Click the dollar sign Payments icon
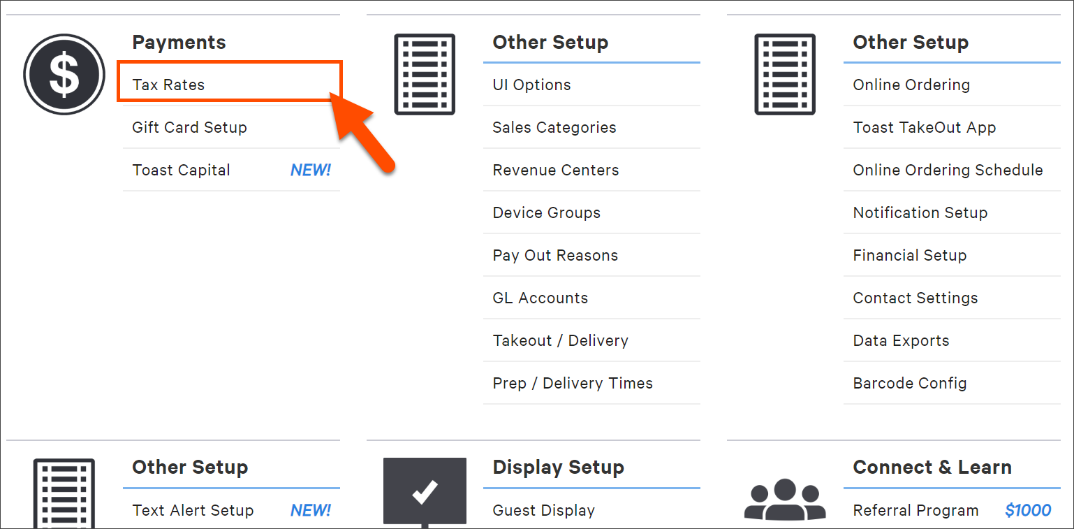 click(x=64, y=74)
